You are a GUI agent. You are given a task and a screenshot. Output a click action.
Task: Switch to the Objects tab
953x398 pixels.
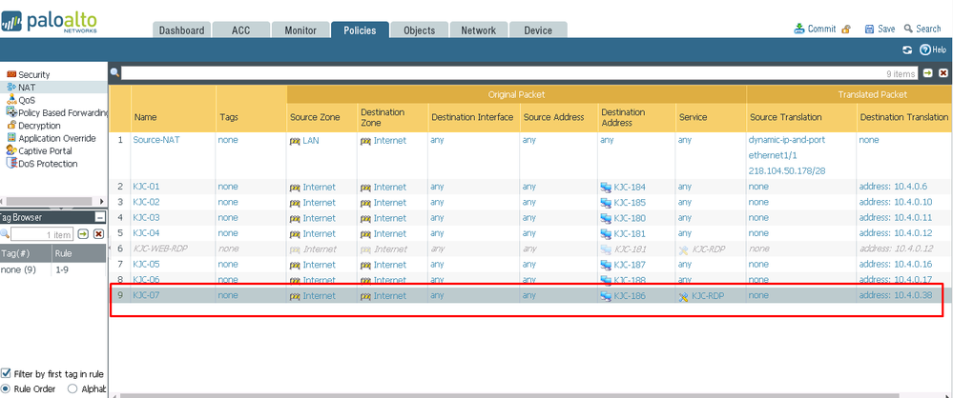coord(419,30)
